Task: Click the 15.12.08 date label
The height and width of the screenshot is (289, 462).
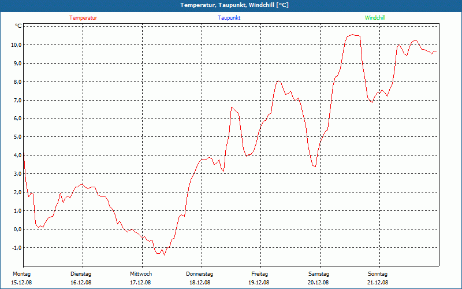Action: click(21, 283)
